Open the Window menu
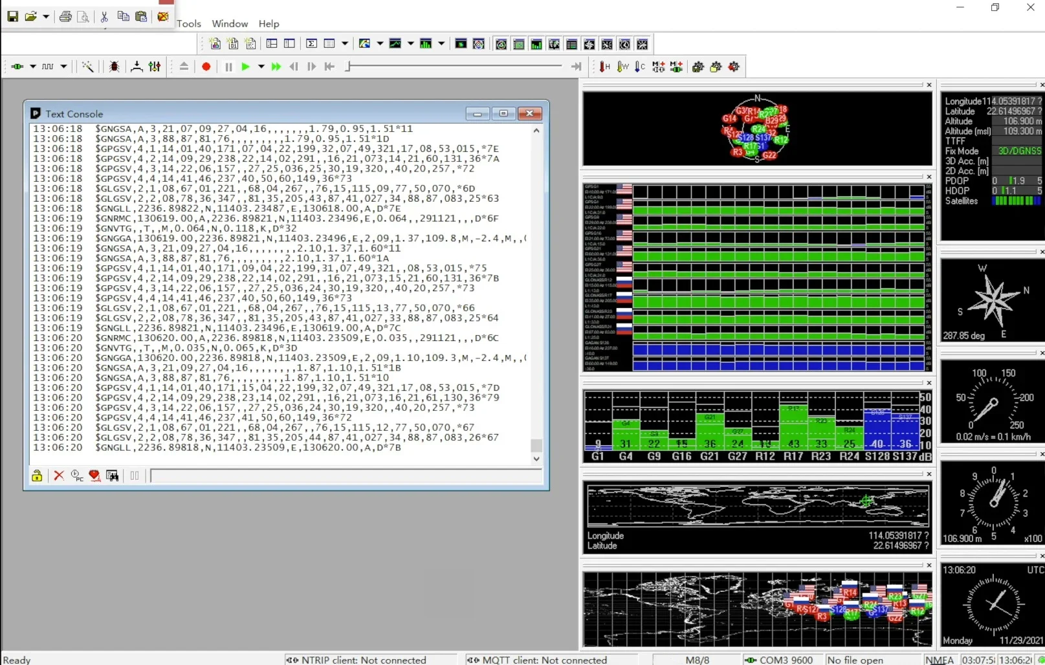Image resolution: width=1045 pixels, height=665 pixels. [230, 24]
